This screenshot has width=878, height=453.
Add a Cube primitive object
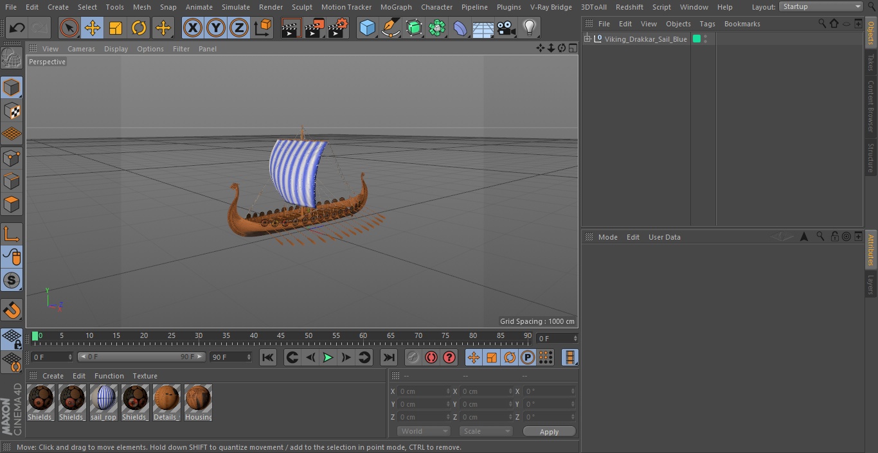[x=367, y=28]
